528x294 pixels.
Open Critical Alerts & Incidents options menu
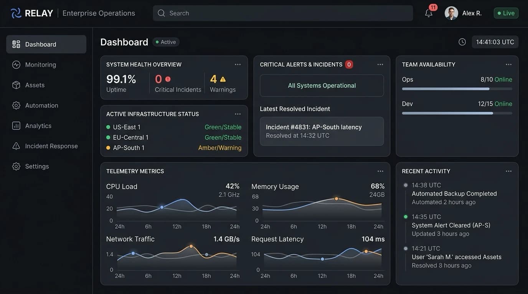click(x=380, y=64)
